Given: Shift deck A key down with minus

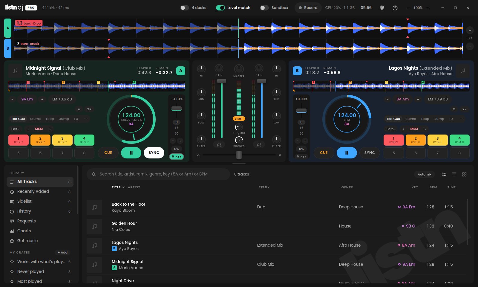Looking at the screenshot, I should point(12,99).
